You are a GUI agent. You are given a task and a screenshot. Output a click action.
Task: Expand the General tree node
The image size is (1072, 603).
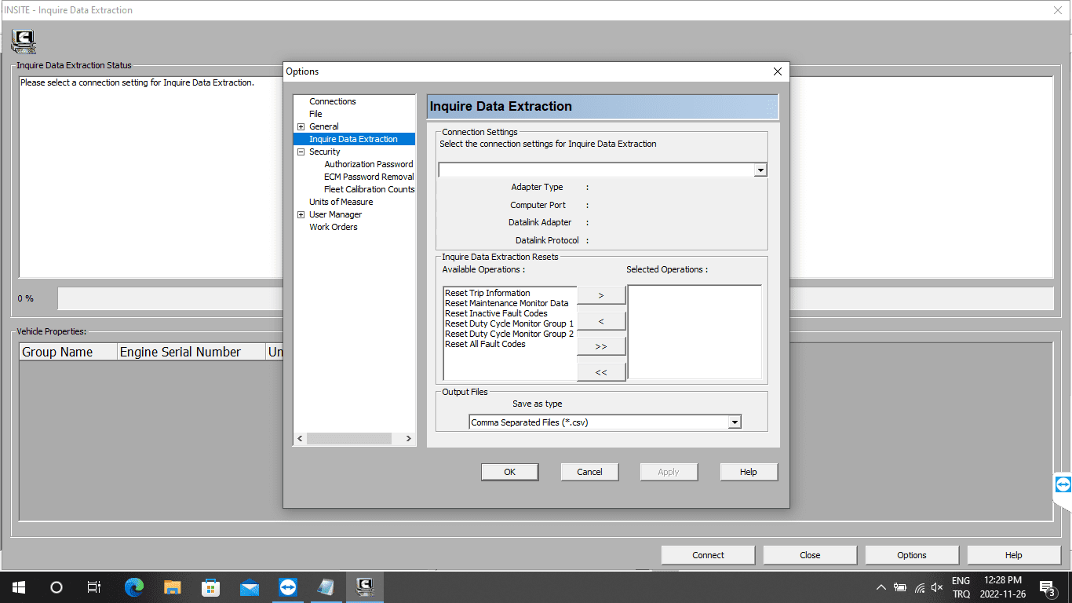click(x=301, y=126)
